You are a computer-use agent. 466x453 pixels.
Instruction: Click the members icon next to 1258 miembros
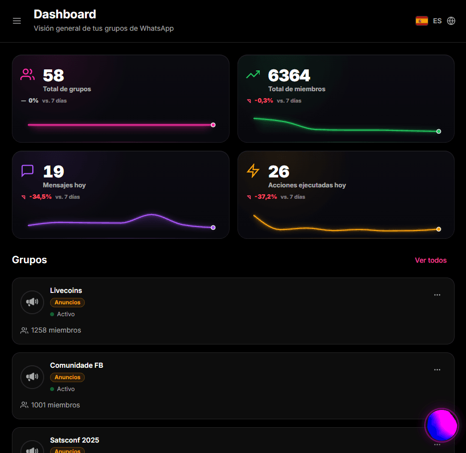click(x=24, y=330)
